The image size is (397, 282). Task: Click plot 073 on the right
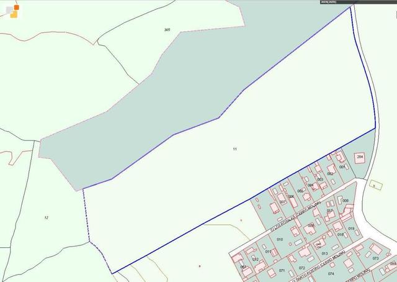click(x=375, y=258)
